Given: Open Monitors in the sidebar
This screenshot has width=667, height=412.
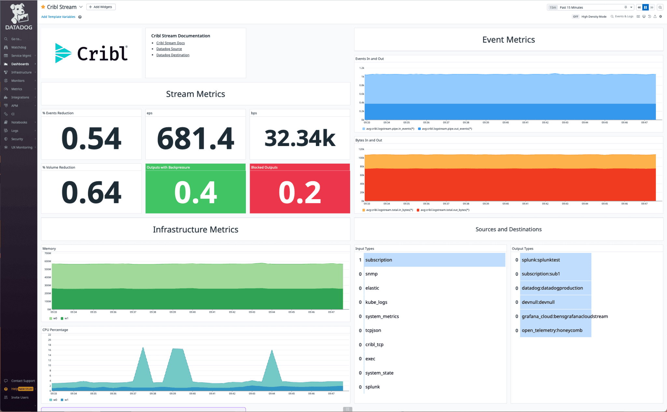Looking at the screenshot, I should tap(18, 81).
